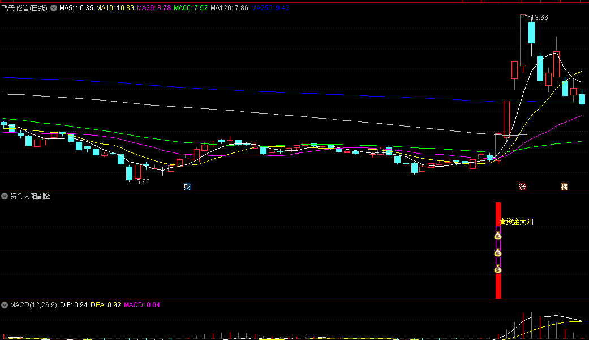Image resolution: width=589 pixels, height=340 pixels.
Task: Select the MA60: 7.52 label
Action: [x=191, y=8]
